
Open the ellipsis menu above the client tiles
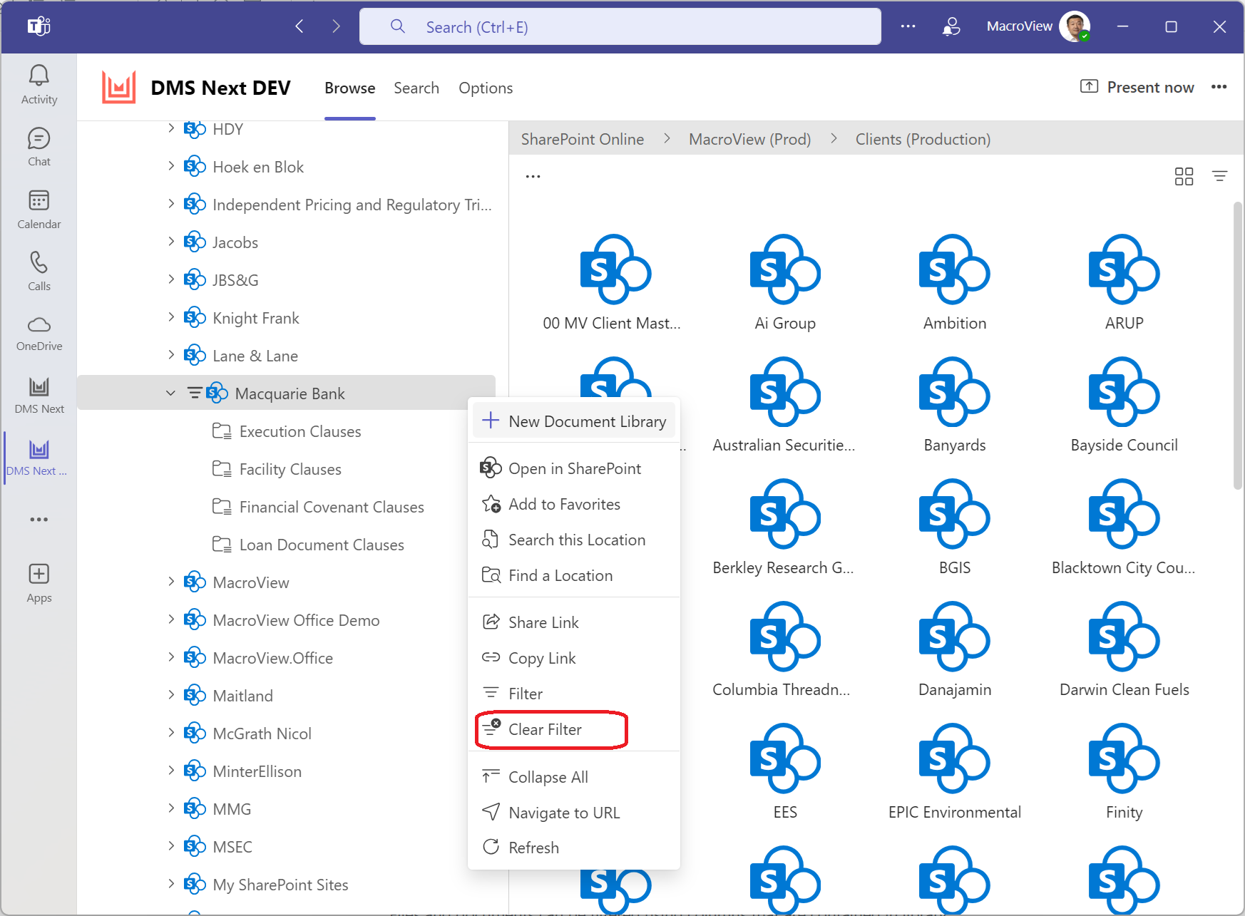pyautogui.click(x=533, y=176)
